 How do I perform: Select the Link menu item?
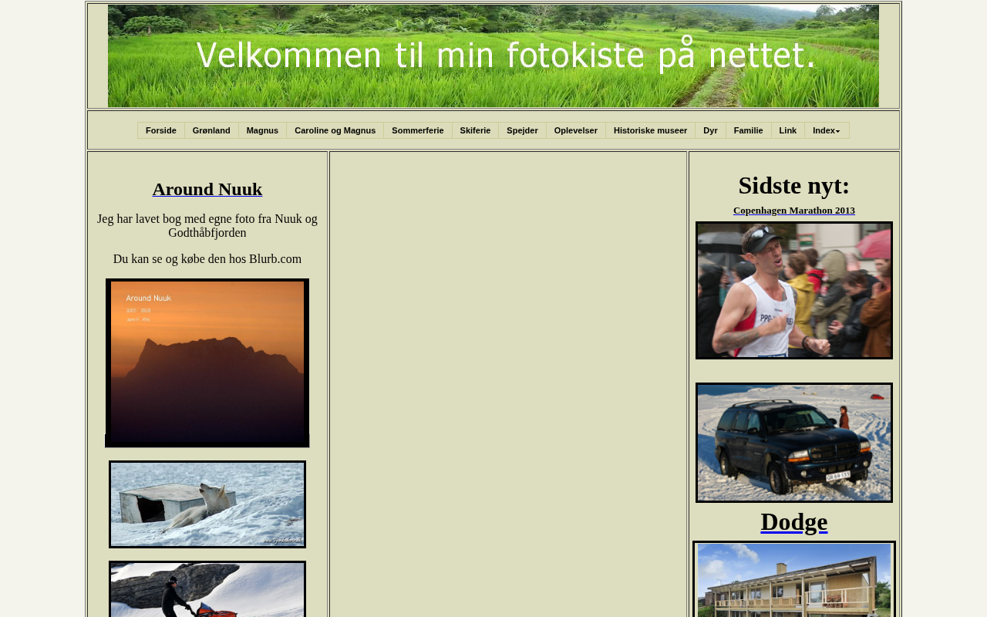click(788, 130)
